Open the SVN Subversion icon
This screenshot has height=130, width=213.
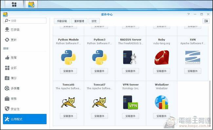(193, 57)
